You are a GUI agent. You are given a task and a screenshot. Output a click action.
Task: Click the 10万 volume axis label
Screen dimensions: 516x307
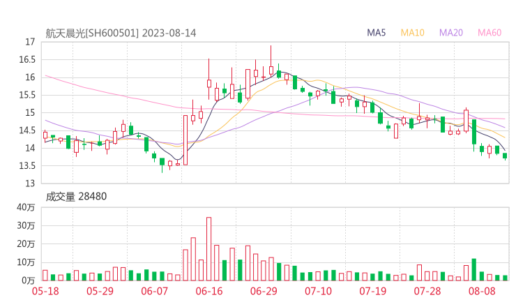[x=26, y=262]
